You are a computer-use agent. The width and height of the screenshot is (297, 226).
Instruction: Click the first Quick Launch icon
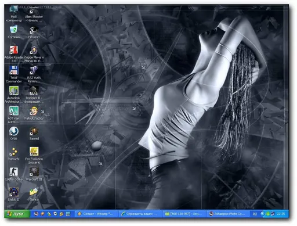click(x=36, y=214)
